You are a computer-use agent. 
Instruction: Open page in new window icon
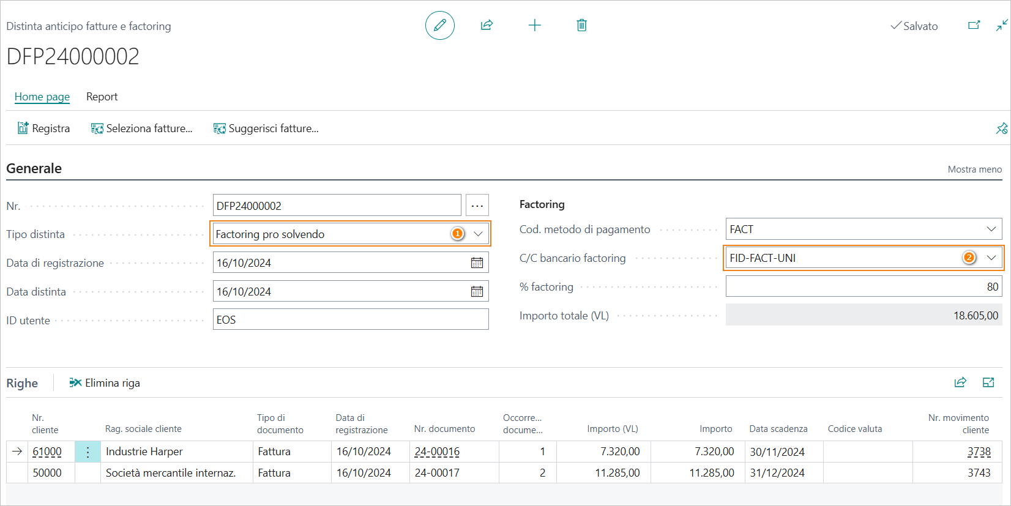pos(974,25)
